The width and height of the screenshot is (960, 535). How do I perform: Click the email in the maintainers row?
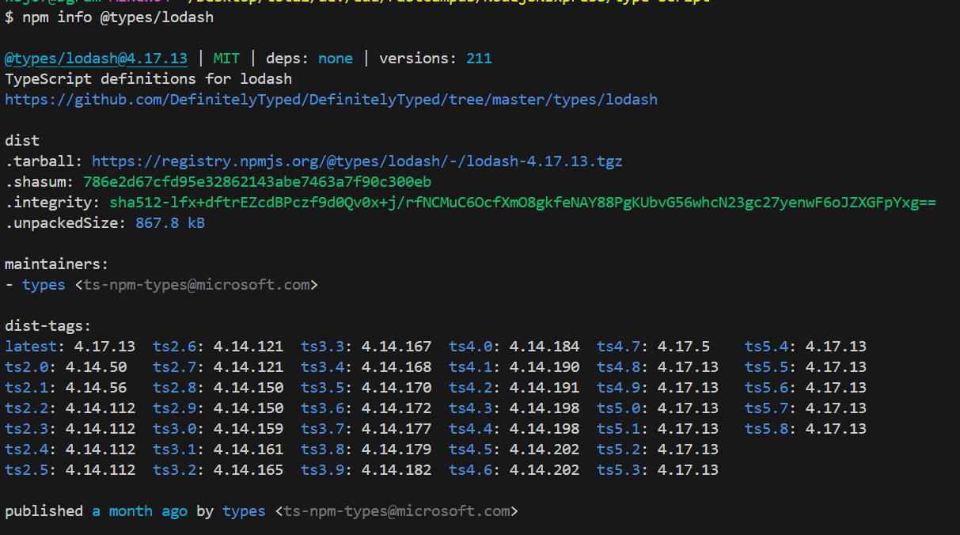(x=196, y=285)
